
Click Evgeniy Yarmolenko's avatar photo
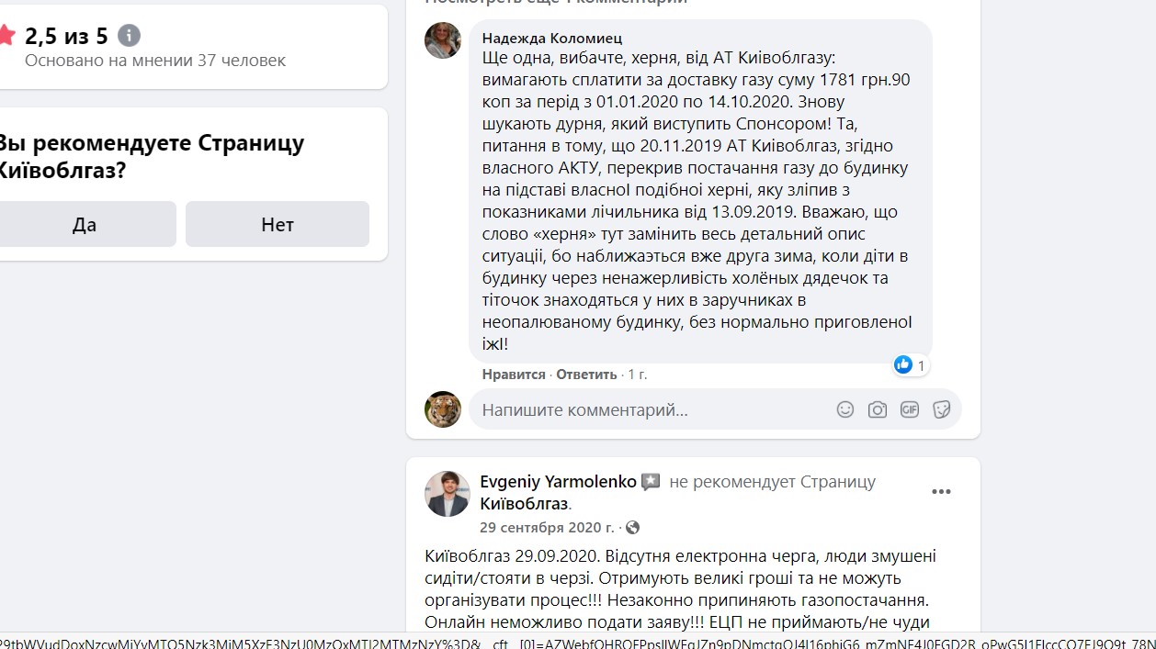tap(448, 494)
